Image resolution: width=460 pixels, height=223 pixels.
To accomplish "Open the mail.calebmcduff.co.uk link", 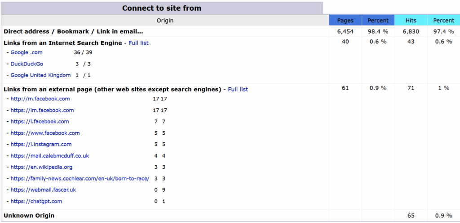I will coord(50,156).
